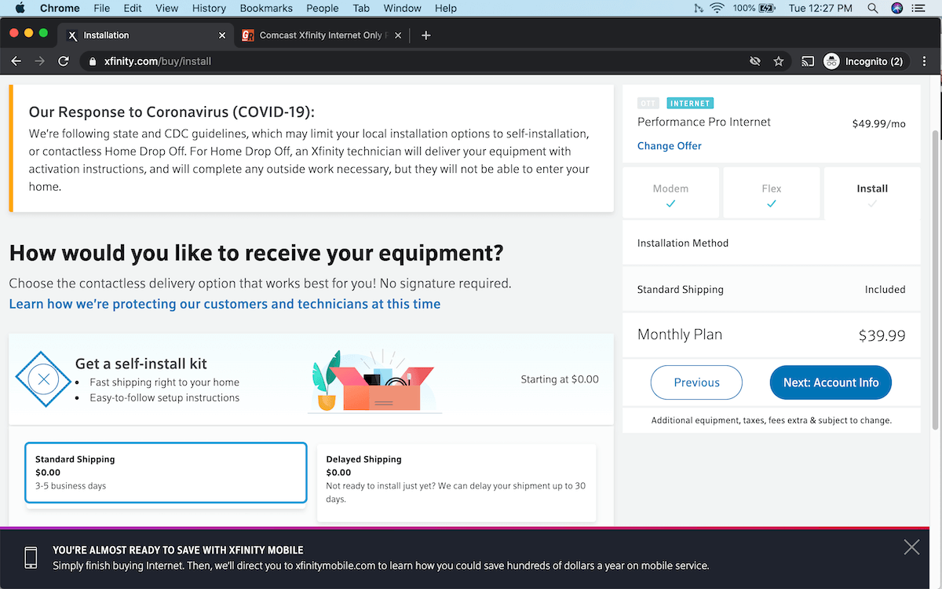942x589 pixels.
Task: Click the self-install kit diamond icon
Action: tap(44, 379)
